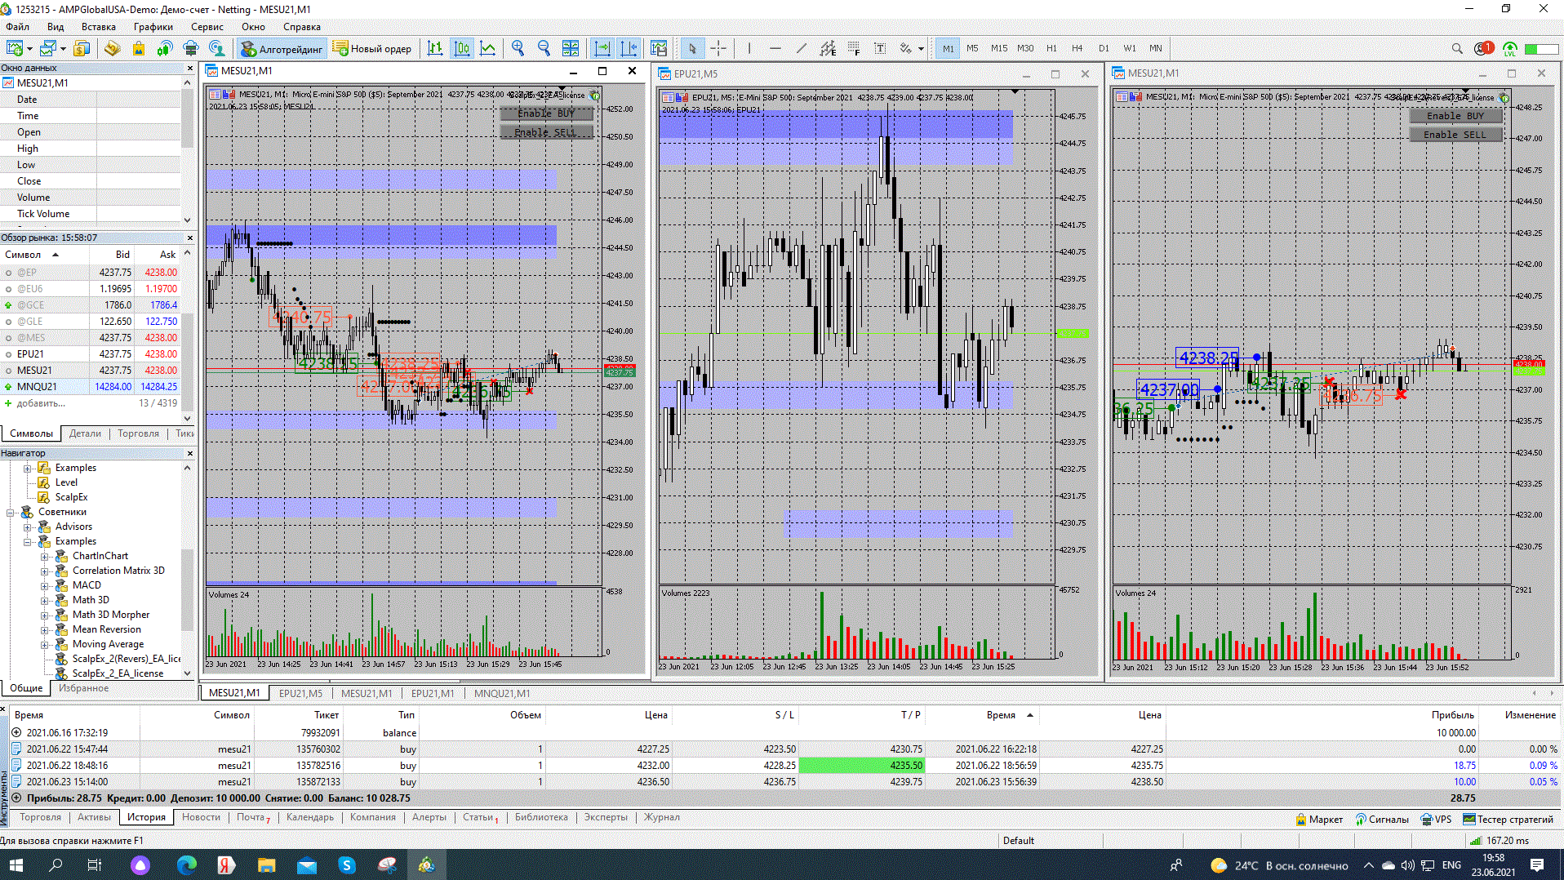Select the vertical line drawing tool
The width and height of the screenshot is (1564, 880).
click(749, 49)
